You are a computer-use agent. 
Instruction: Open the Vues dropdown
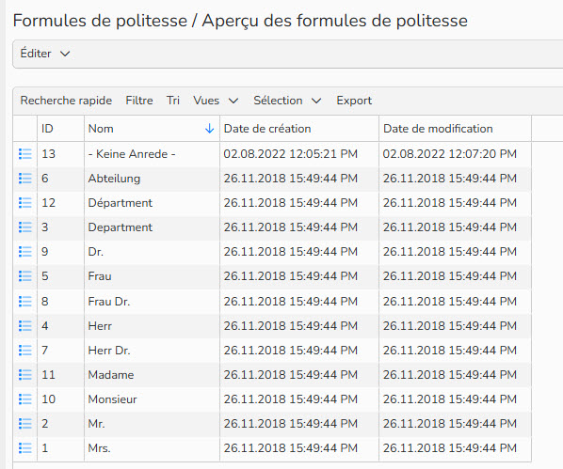click(216, 101)
